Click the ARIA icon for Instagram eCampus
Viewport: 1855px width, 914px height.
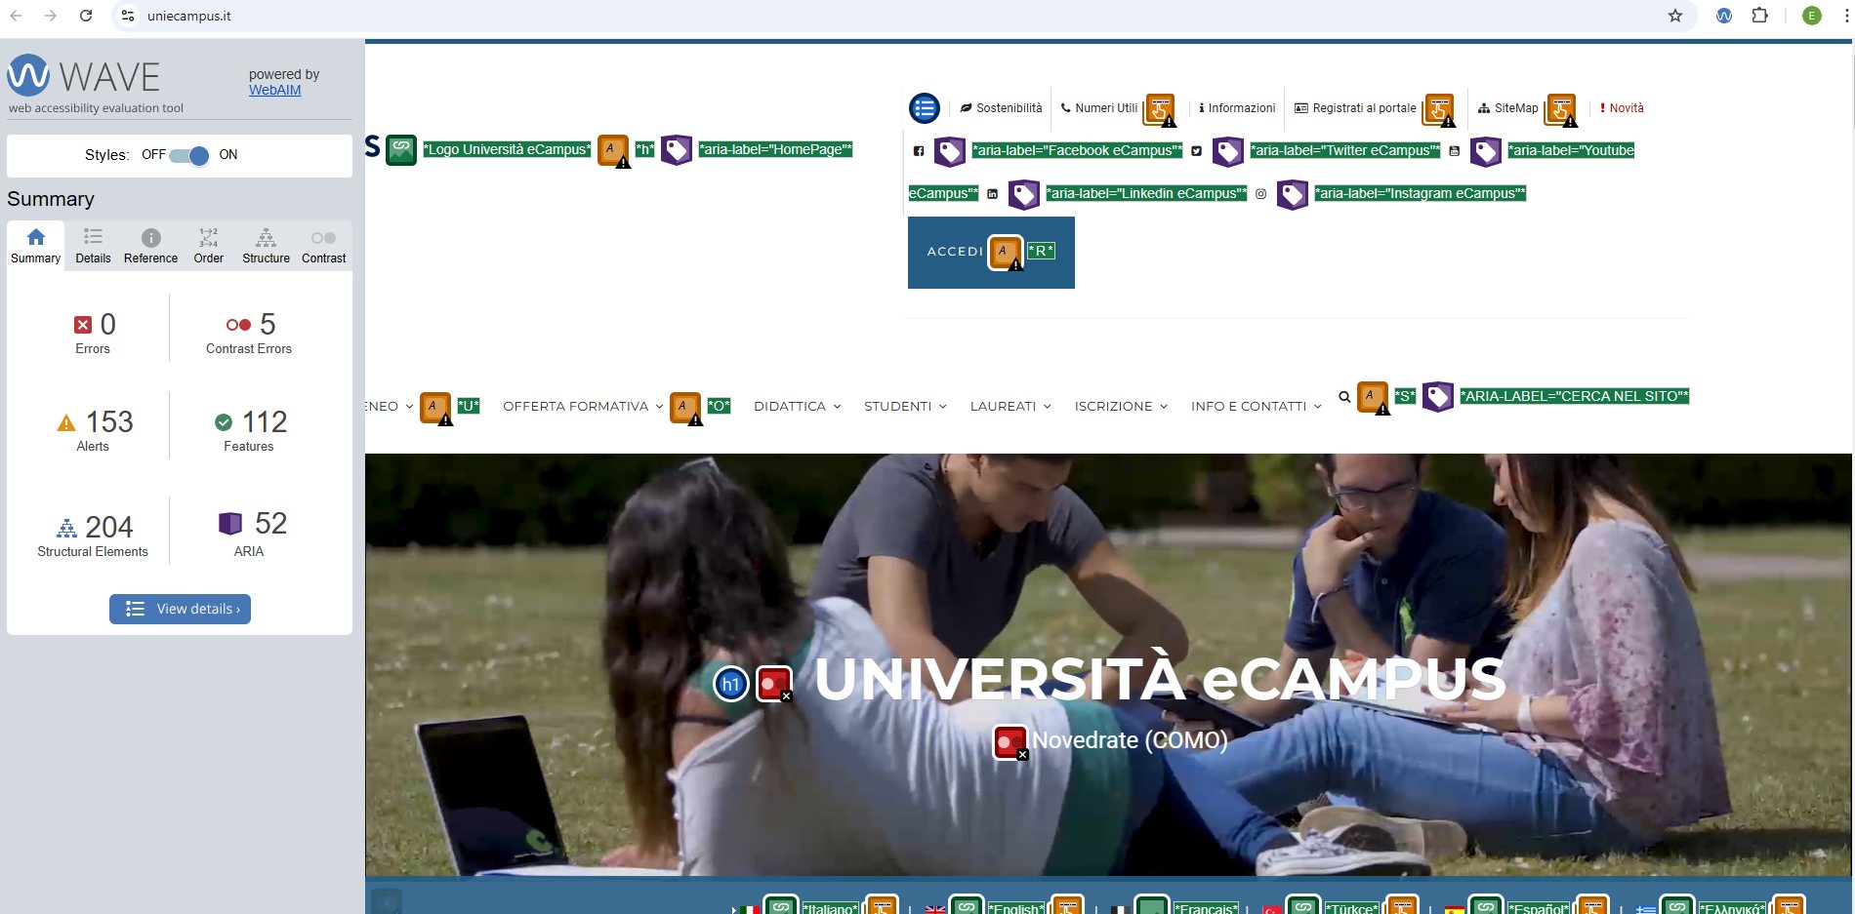click(x=1293, y=194)
